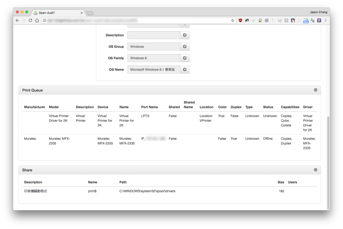Image resolution: width=343 pixels, height=229 pixels.
Task: Open a new browser tab
Action: click(x=90, y=13)
